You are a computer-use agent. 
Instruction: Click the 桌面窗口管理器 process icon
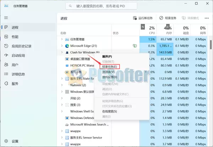pos(67,59)
